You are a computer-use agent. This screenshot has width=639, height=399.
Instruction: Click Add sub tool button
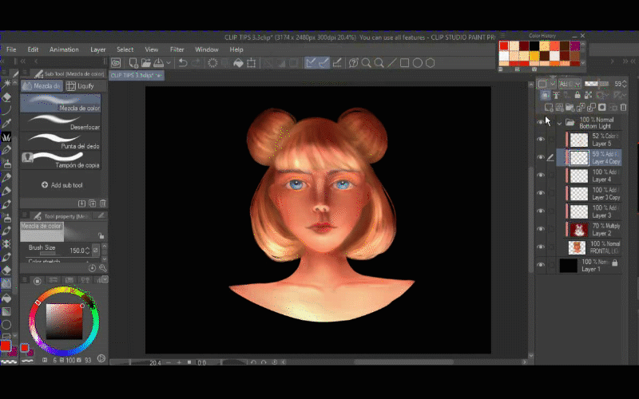[61, 184]
